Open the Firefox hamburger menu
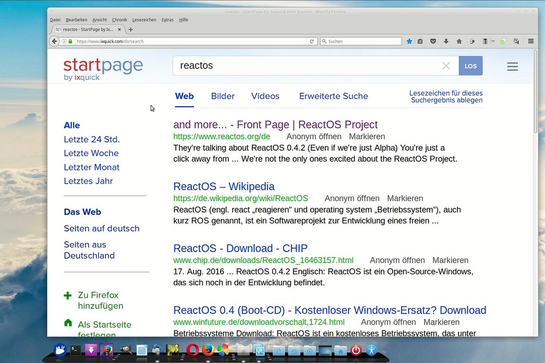The height and width of the screenshot is (363, 545). (531, 41)
